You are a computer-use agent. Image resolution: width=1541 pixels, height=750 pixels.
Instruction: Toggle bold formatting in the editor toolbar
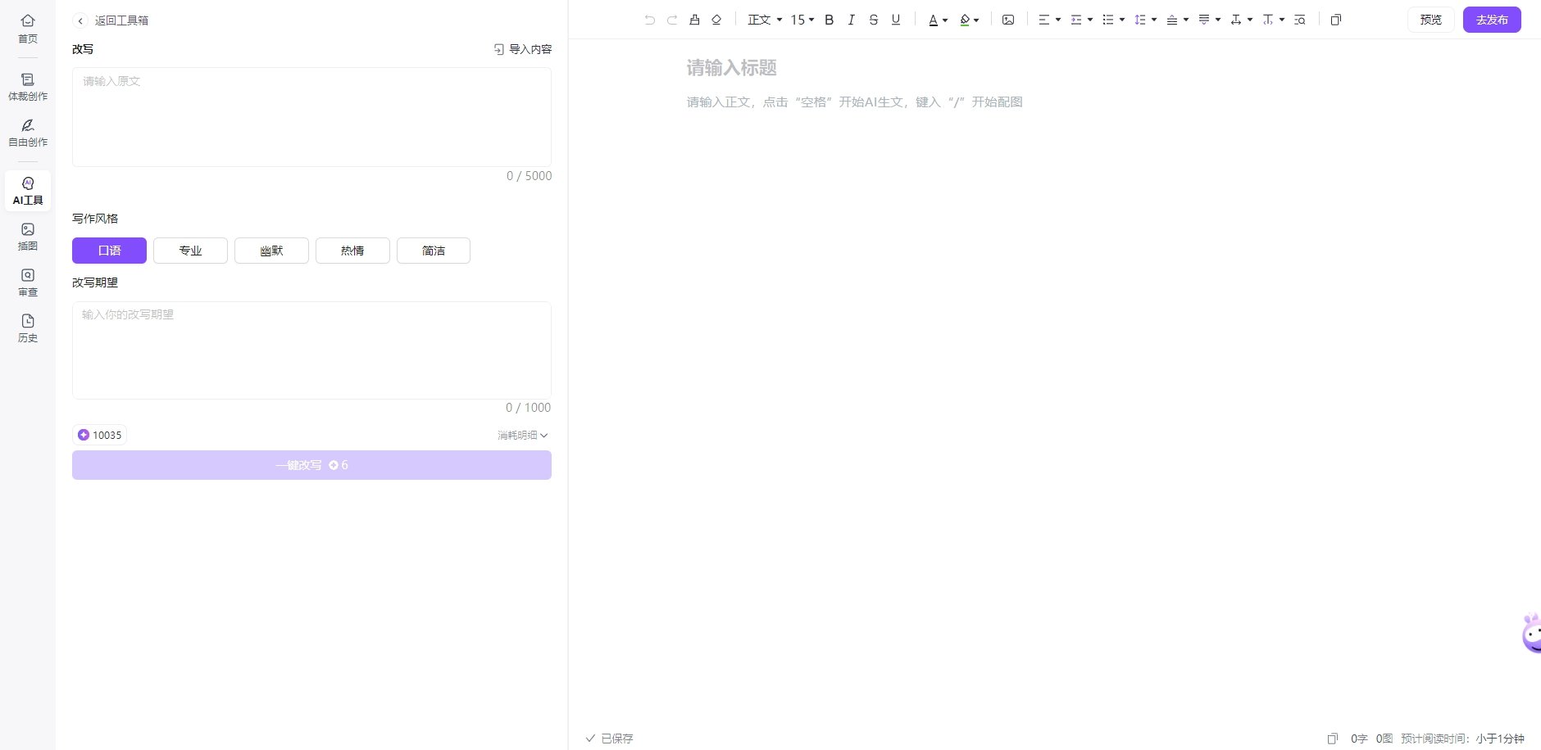(829, 20)
